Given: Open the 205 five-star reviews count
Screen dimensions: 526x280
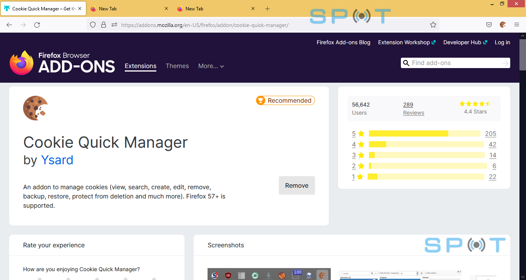Looking at the screenshot, I should 491,133.
